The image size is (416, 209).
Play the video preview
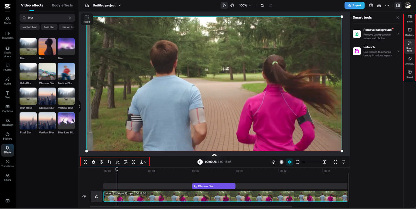[200, 162]
